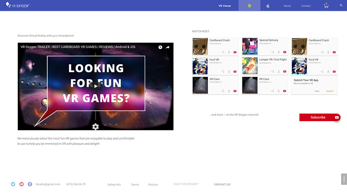The image size is (347, 193).
Task: Click the share arrow on the video
Action: click(168, 47)
